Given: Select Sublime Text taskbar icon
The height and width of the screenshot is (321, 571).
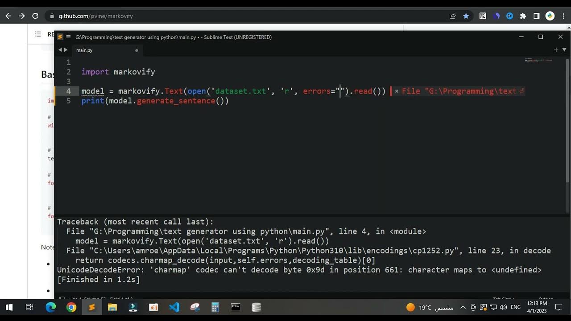Looking at the screenshot, I should tap(92, 307).
